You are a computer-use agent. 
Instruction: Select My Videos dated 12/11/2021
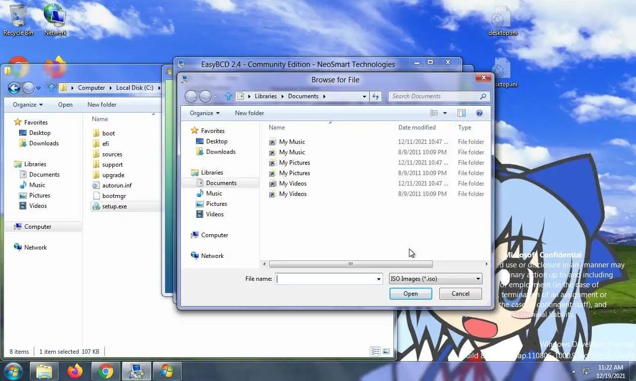pyautogui.click(x=293, y=184)
